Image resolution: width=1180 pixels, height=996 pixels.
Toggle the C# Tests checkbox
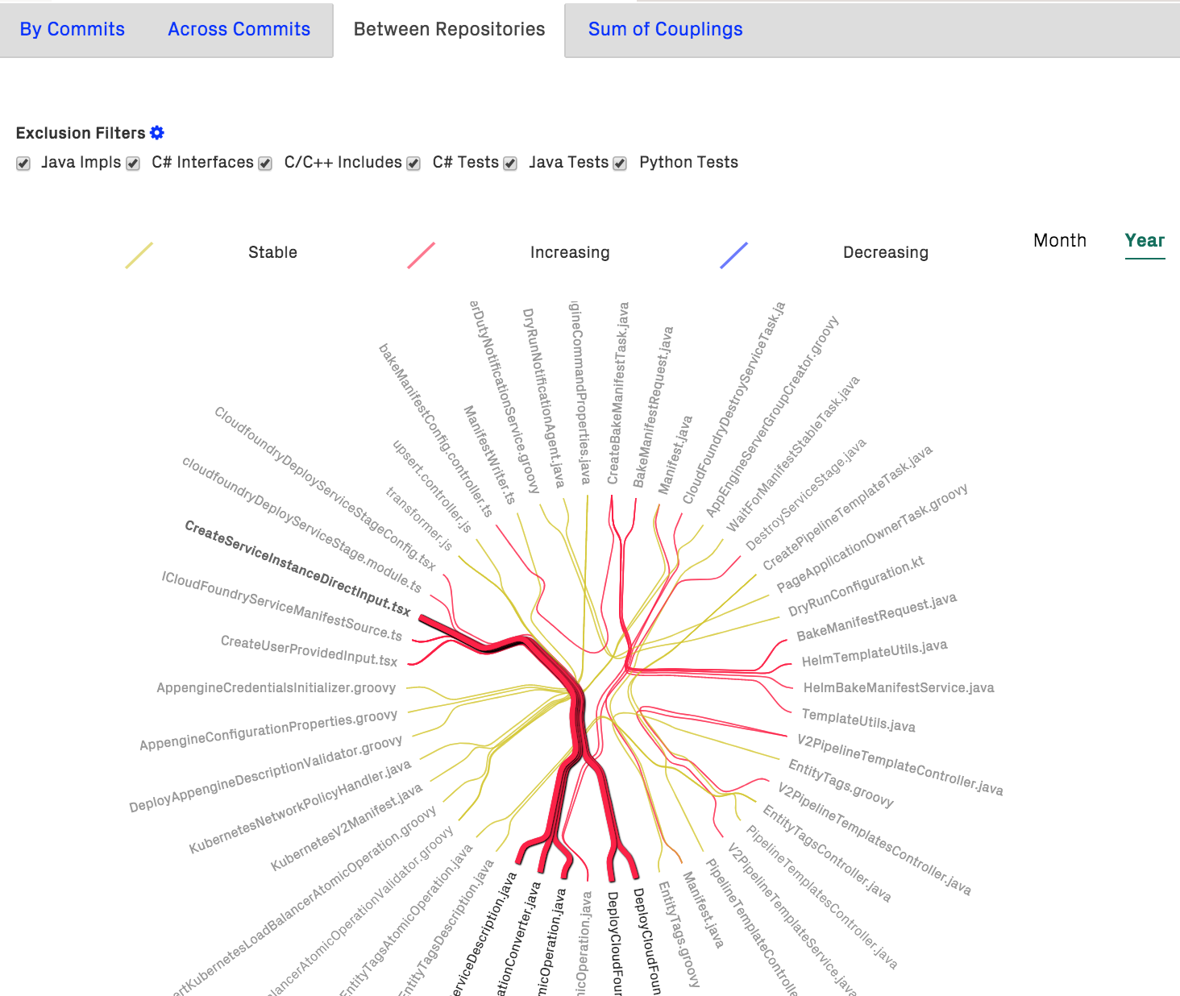(x=413, y=164)
